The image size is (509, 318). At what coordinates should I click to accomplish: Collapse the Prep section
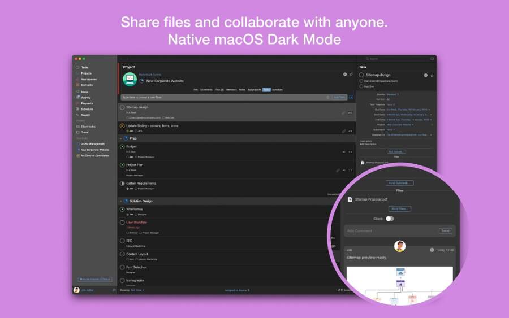pos(120,138)
